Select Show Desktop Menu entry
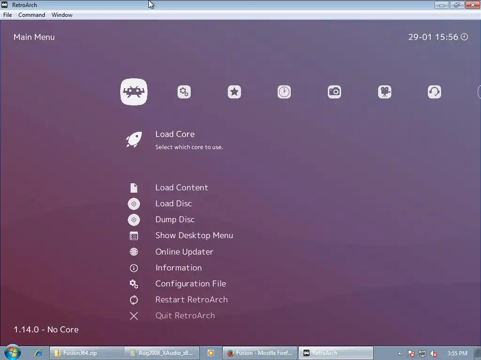Image resolution: width=481 pixels, height=360 pixels. pos(194,235)
